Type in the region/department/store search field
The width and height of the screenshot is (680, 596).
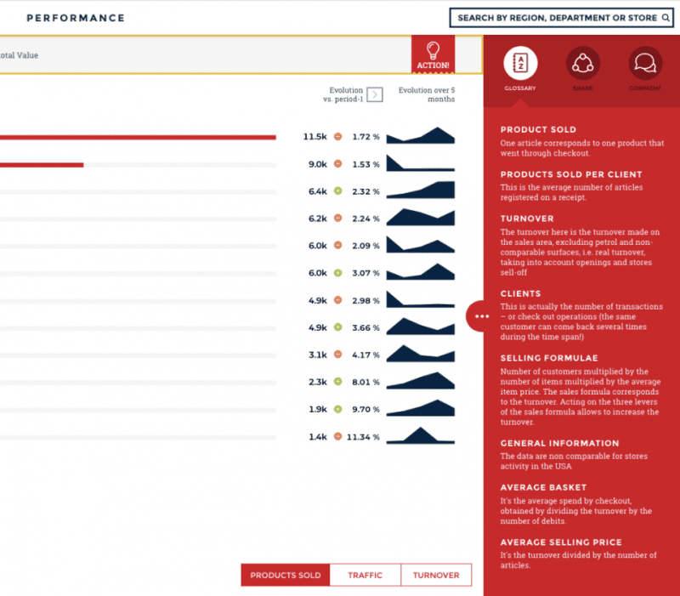557,18
